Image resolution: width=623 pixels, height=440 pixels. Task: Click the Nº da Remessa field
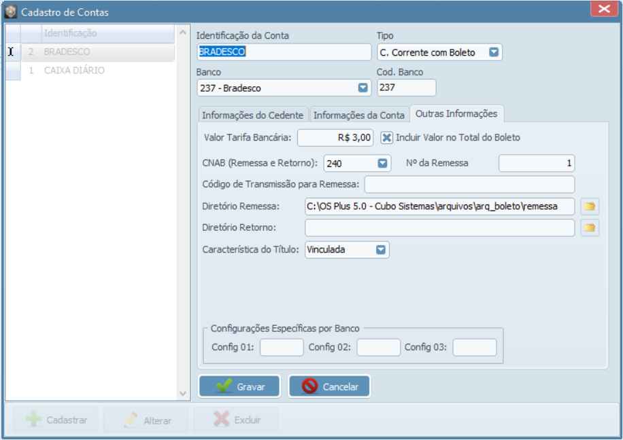537,163
